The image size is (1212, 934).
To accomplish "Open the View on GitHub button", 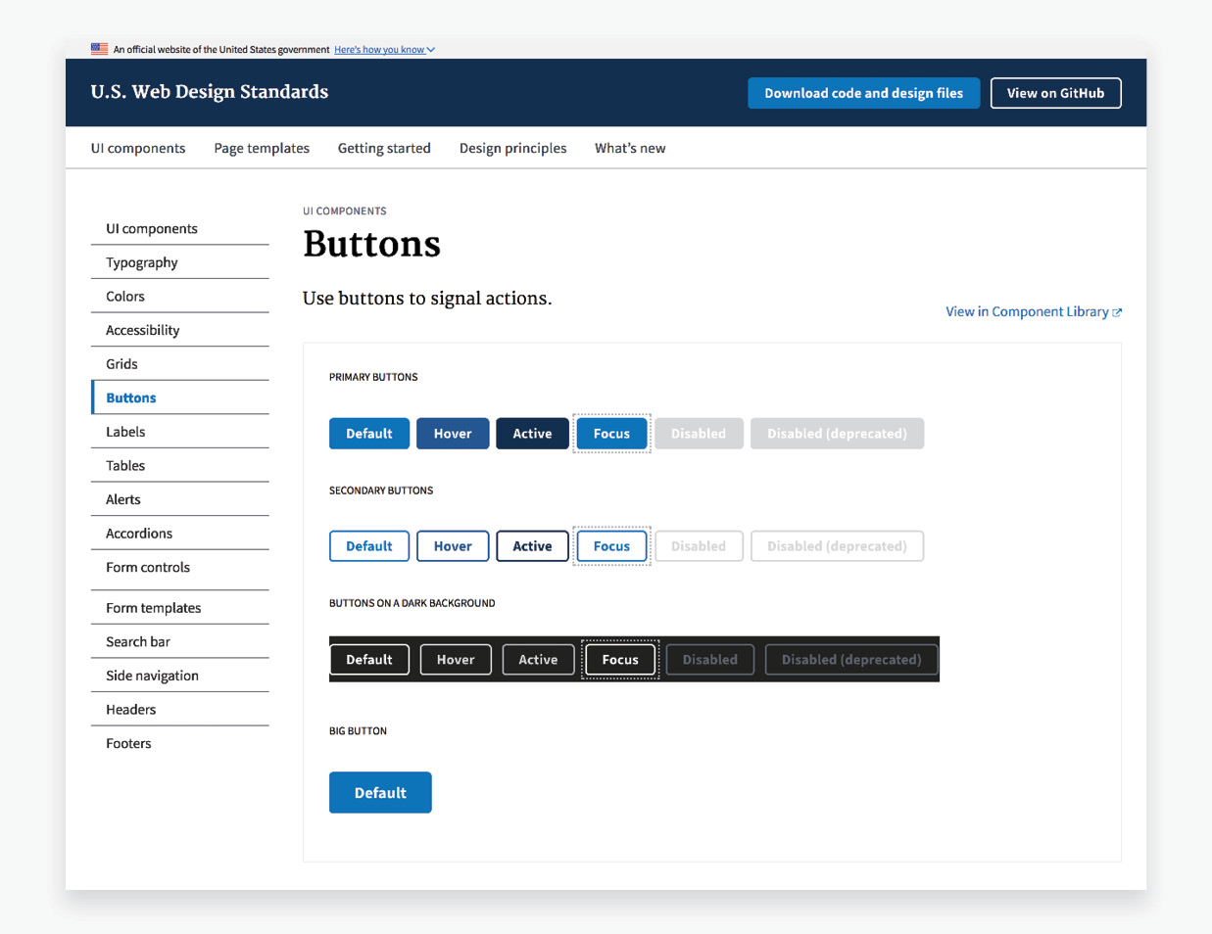I will [x=1055, y=93].
